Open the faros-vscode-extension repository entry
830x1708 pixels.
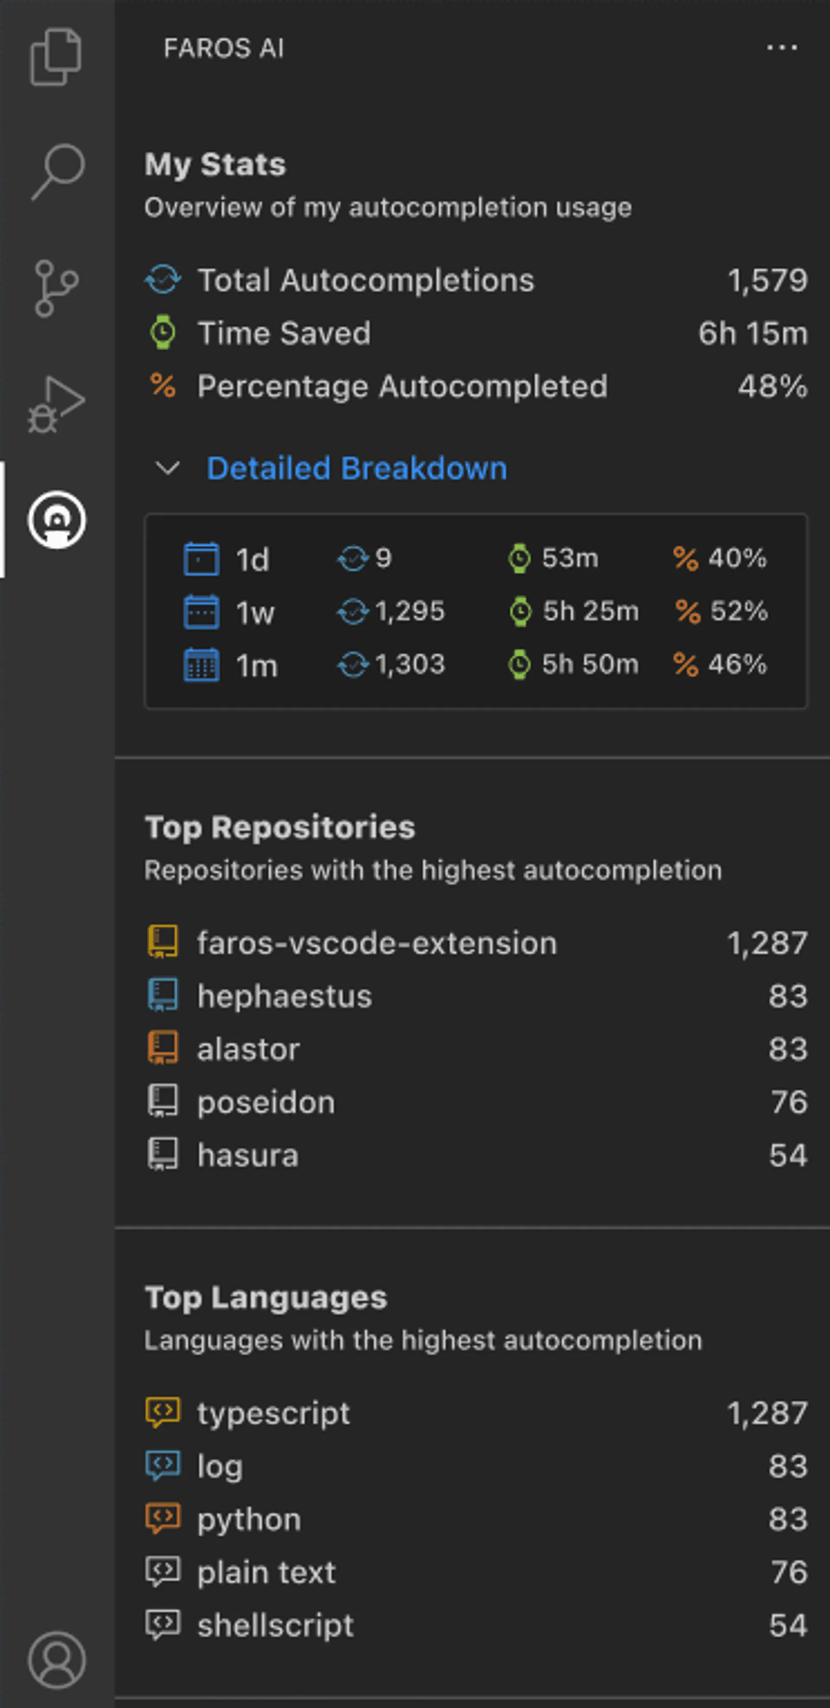click(376, 942)
